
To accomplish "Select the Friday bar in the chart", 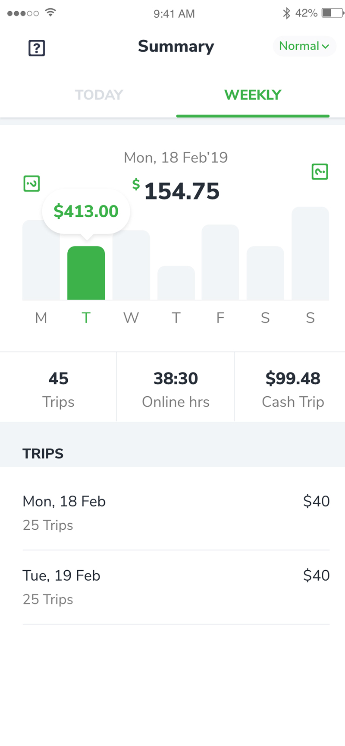I will tap(220, 262).
